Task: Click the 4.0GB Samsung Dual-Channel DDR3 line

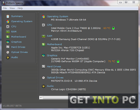Action: pos(86,39)
